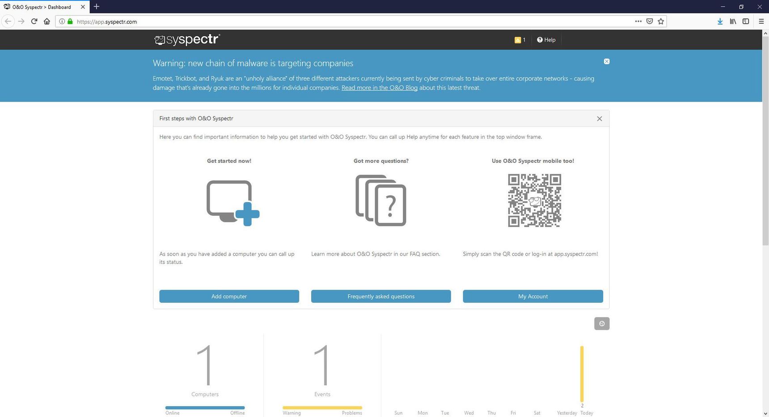The height and width of the screenshot is (417, 769).
Task: Open dashboard settings gear button
Action: (602, 323)
